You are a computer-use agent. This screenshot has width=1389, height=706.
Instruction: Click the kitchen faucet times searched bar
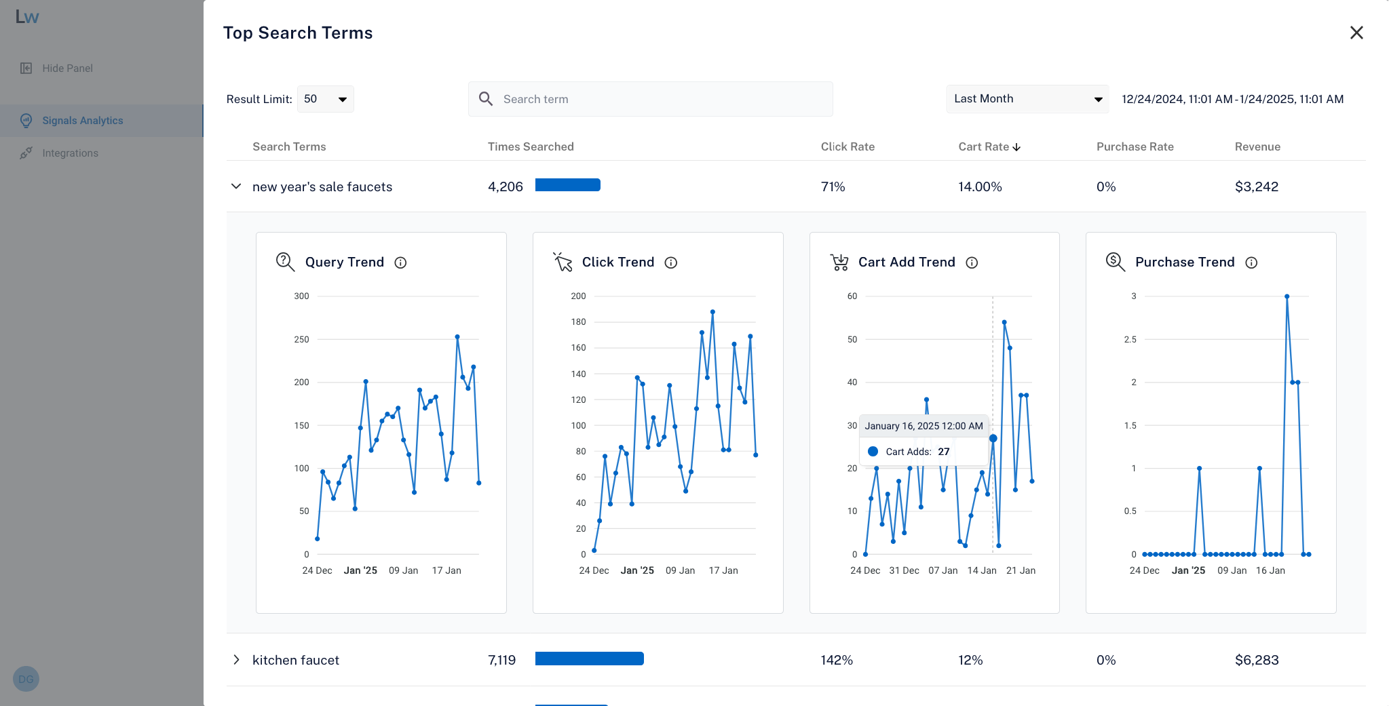coord(590,659)
